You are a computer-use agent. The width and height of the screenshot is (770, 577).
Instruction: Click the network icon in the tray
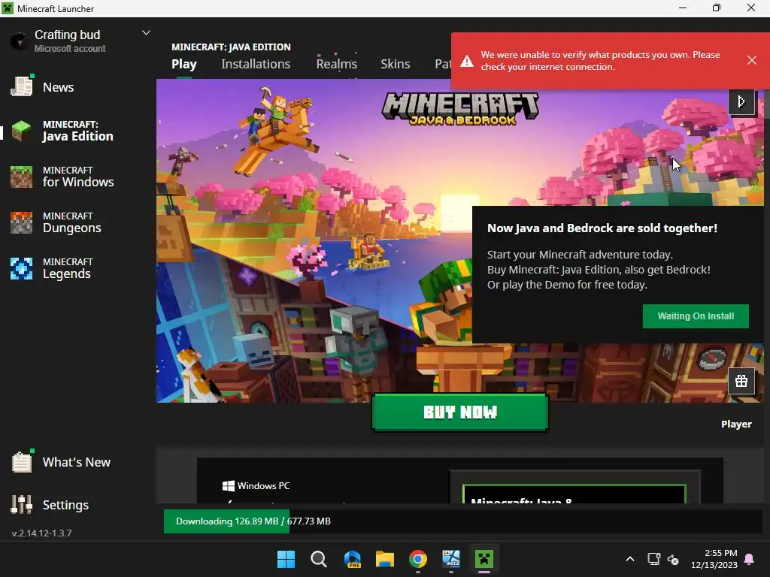point(653,559)
